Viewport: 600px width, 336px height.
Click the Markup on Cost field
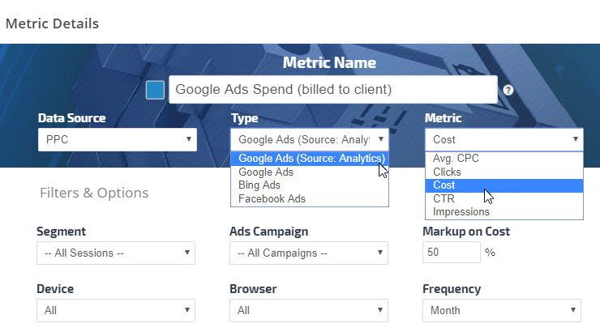tap(451, 253)
